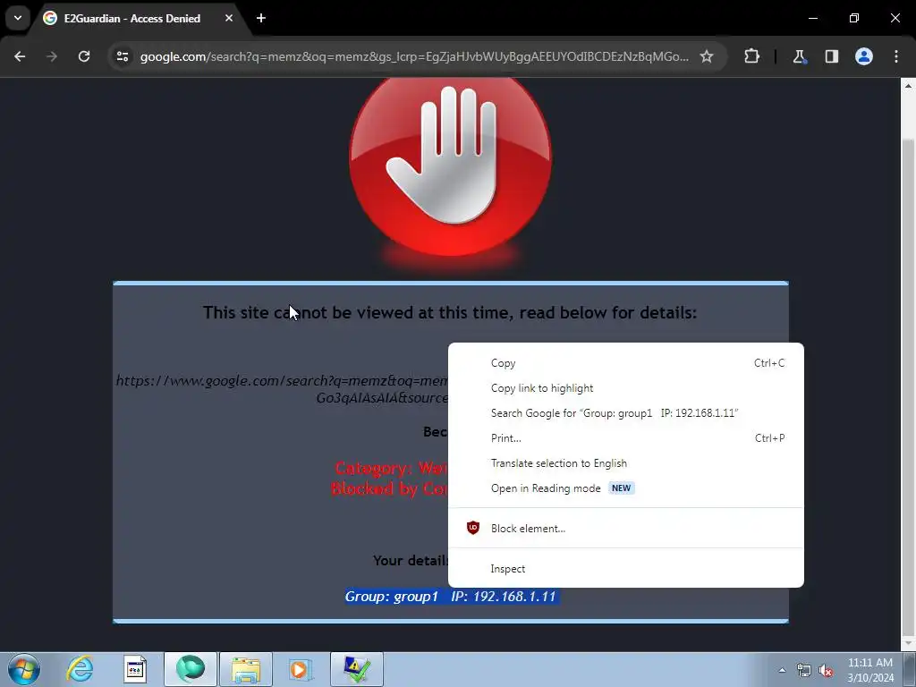Go back to the previous page
The image size is (916, 687).
tap(20, 56)
